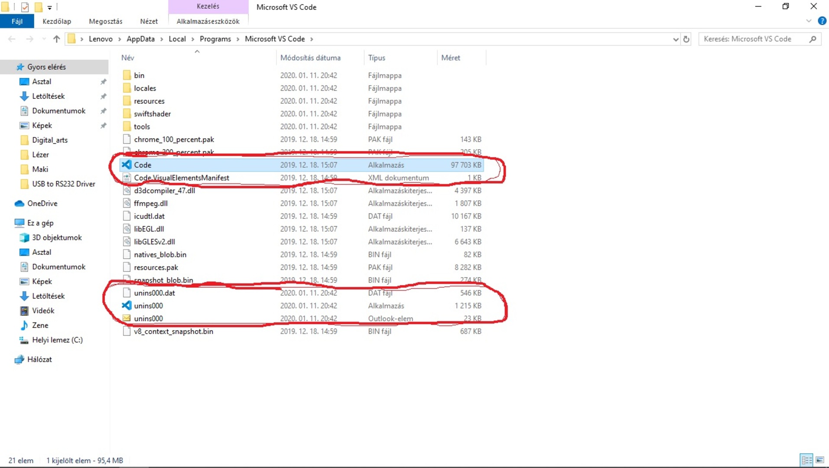
Task: Expand the address bar history dropdown
Action: tap(675, 39)
